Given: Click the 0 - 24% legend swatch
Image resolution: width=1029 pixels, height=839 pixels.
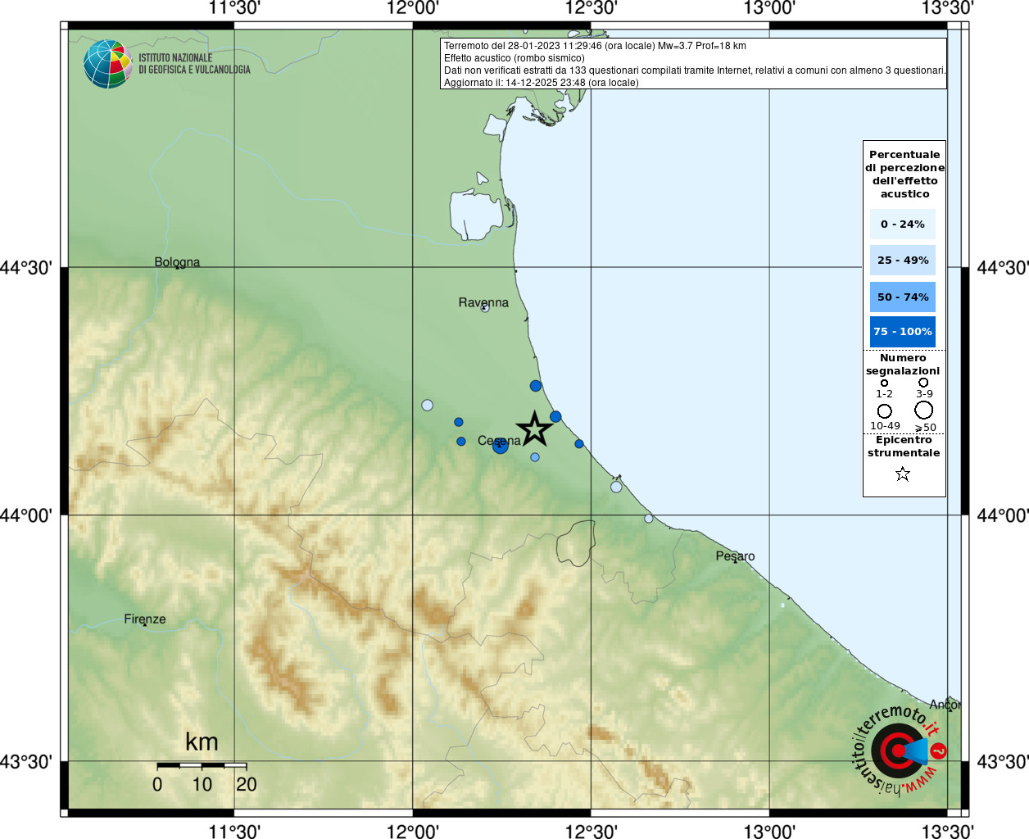Looking at the screenshot, I should (903, 224).
